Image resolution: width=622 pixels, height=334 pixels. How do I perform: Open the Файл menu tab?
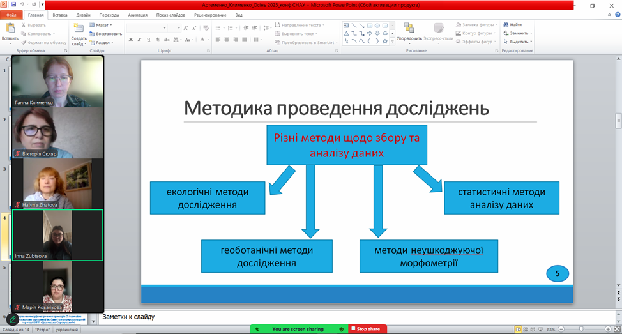click(x=11, y=15)
